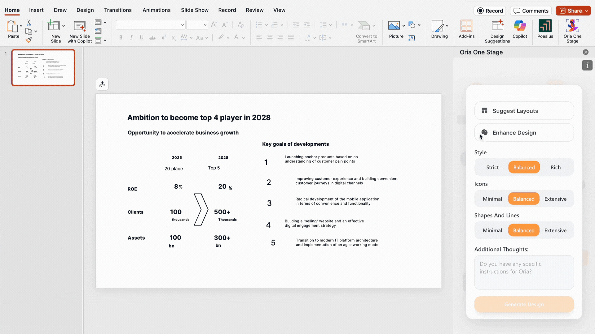Image resolution: width=595 pixels, height=334 pixels.
Task: Set Shapes And Lines to Minimal
Action: pyautogui.click(x=492, y=230)
